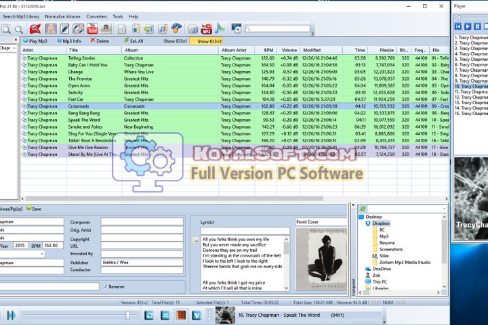Open the Search Mp3 Library menu
The width and height of the screenshot is (488, 325).
tap(21, 16)
